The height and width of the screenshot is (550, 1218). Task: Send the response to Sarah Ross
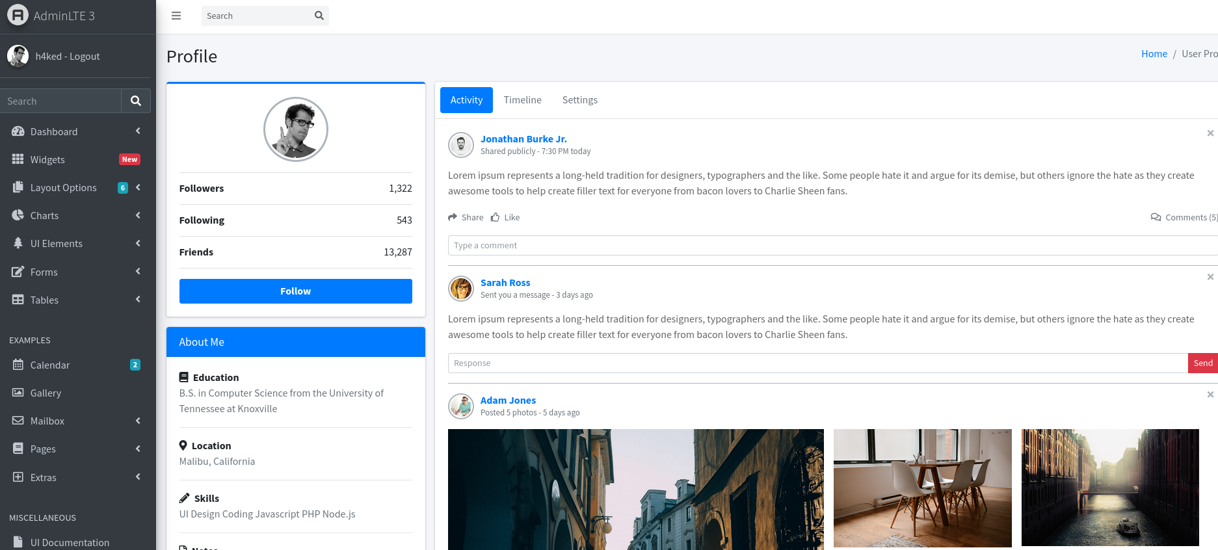(1202, 363)
